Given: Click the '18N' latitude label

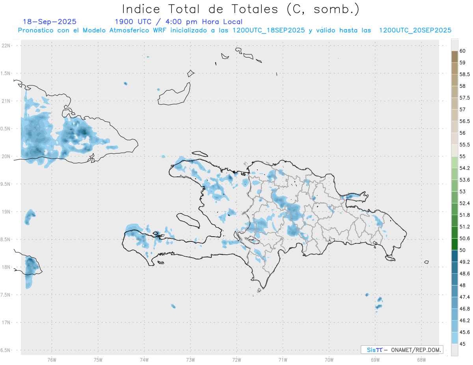Looking at the screenshot, I should pyautogui.click(x=6, y=267).
